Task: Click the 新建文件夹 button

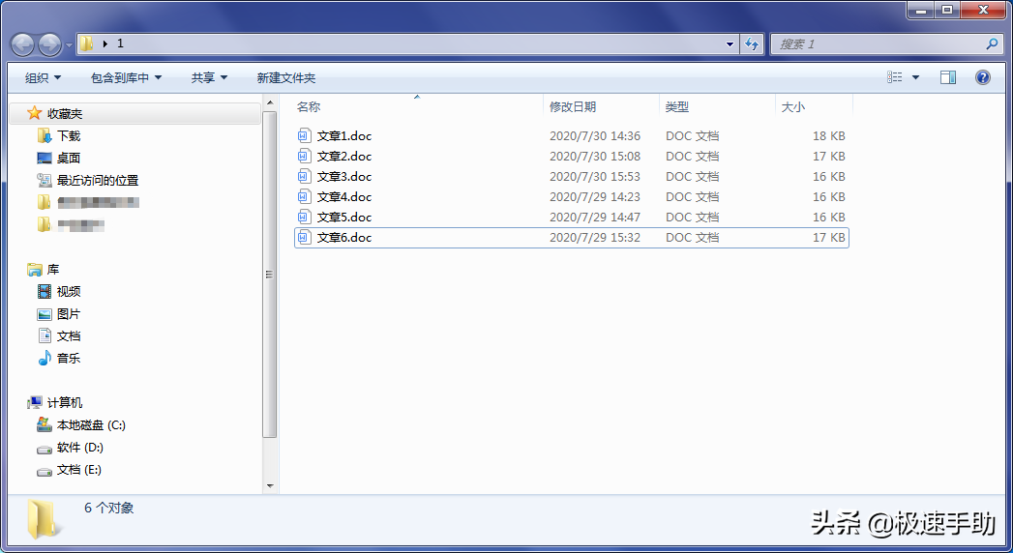Action: [x=286, y=77]
